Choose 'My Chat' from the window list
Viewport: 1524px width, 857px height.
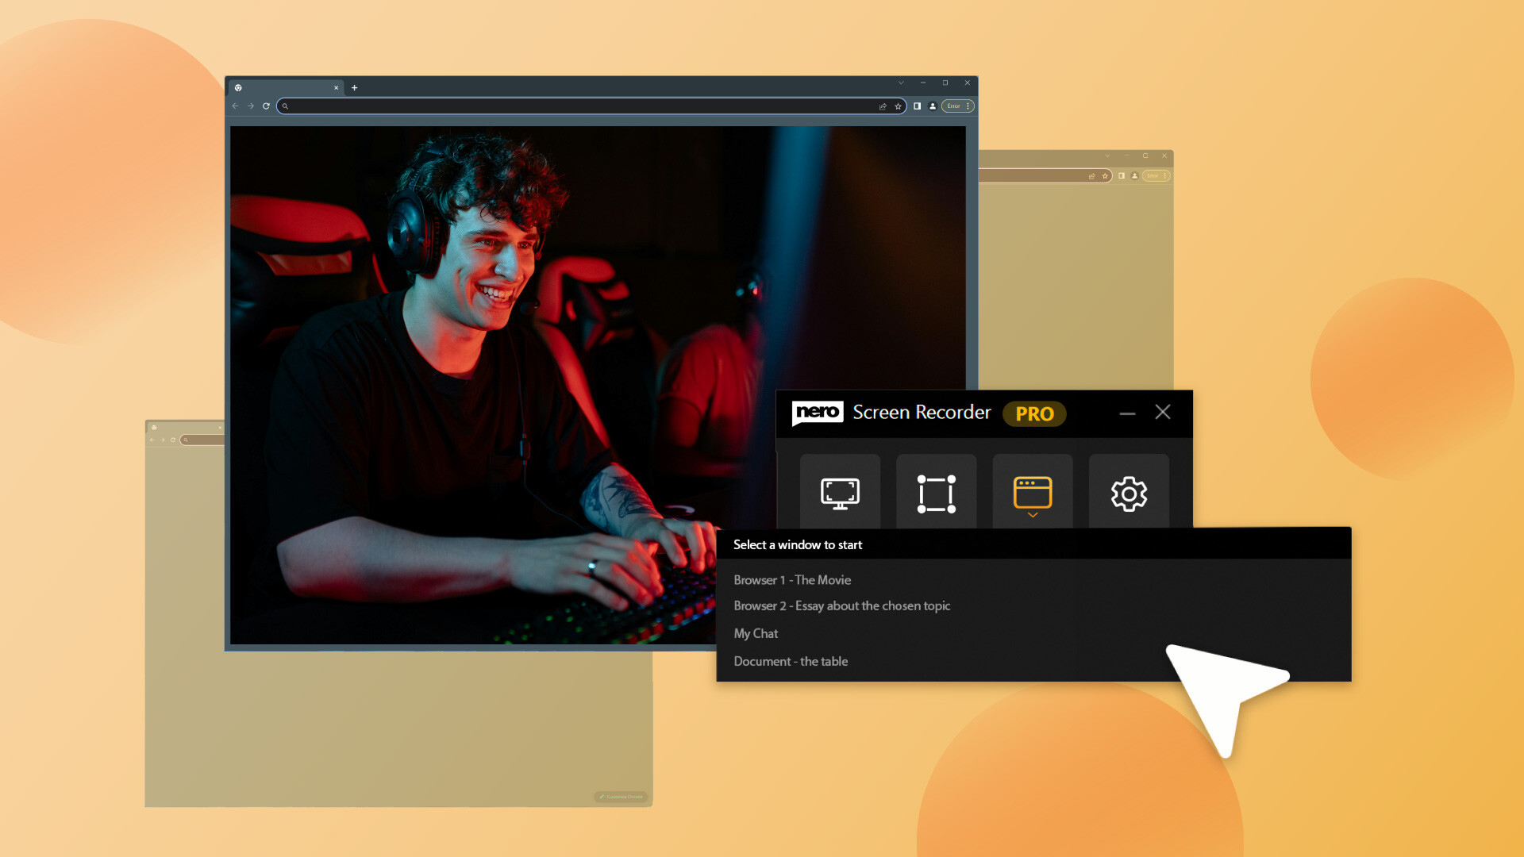755,633
